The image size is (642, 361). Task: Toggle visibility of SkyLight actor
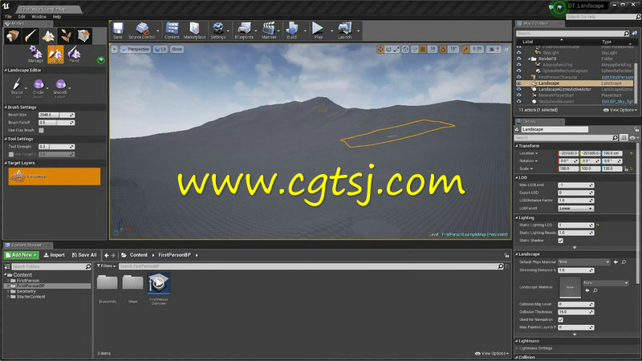tap(518, 53)
